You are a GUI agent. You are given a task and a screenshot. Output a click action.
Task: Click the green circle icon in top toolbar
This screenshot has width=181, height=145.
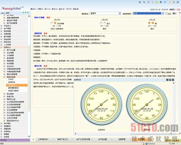tap(156, 2)
